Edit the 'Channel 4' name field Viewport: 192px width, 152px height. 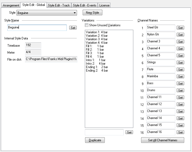tap(161, 49)
